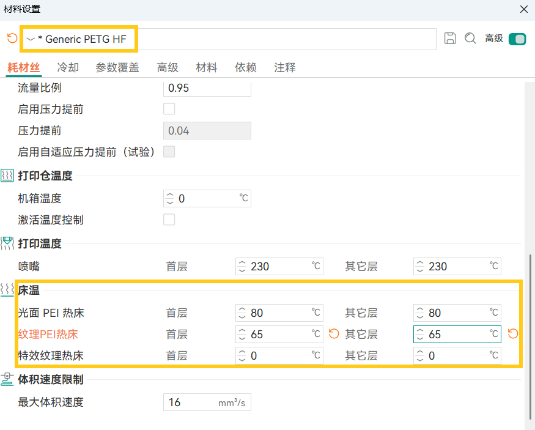This screenshot has height=430, width=535.
Task: Open the 高级 settings tab
Action: click(168, 67)
